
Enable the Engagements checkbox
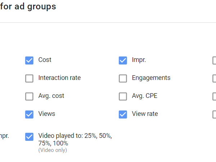(x=123, y=78)
